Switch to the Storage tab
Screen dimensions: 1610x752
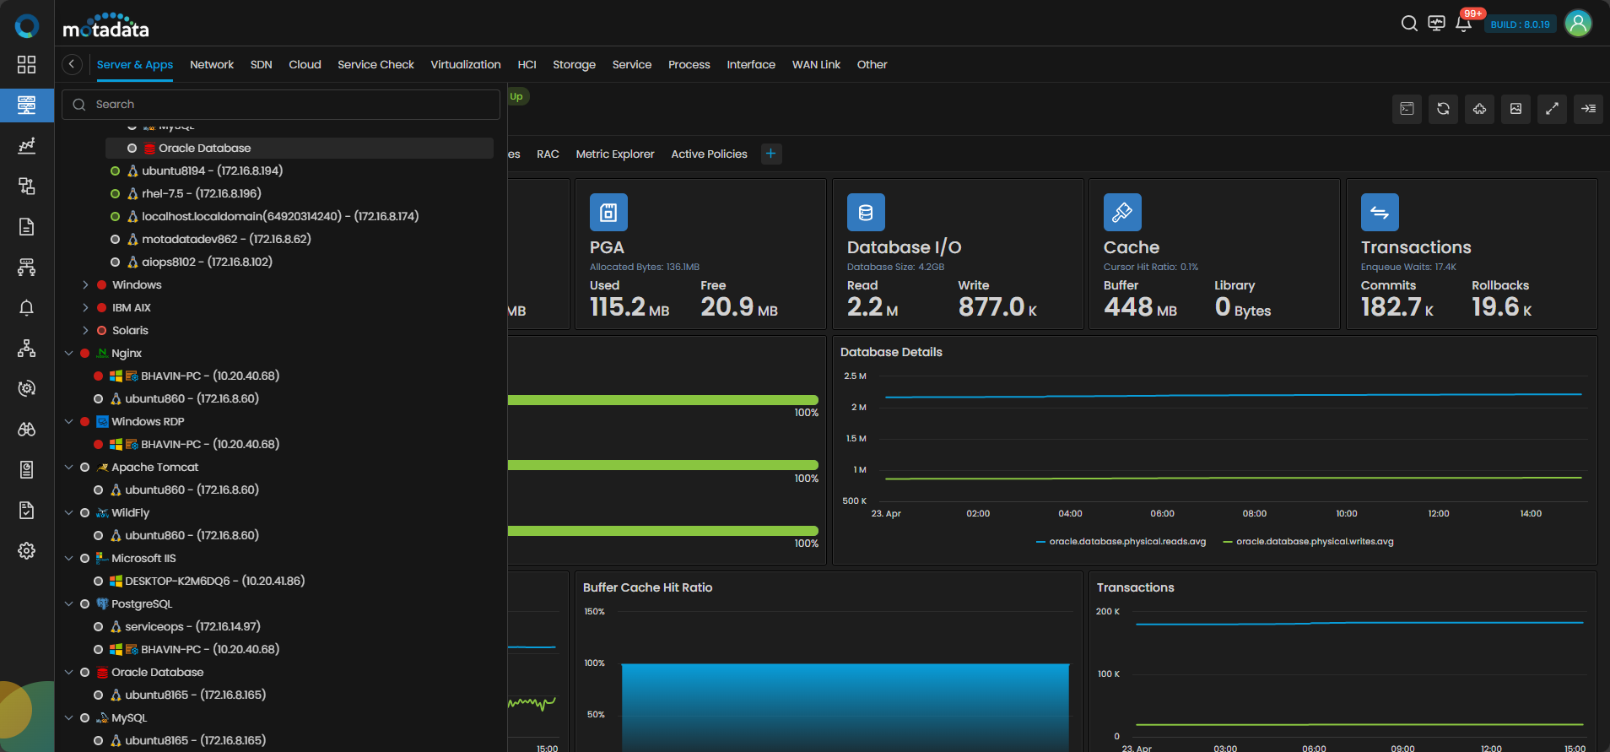[x=574, y=64]
